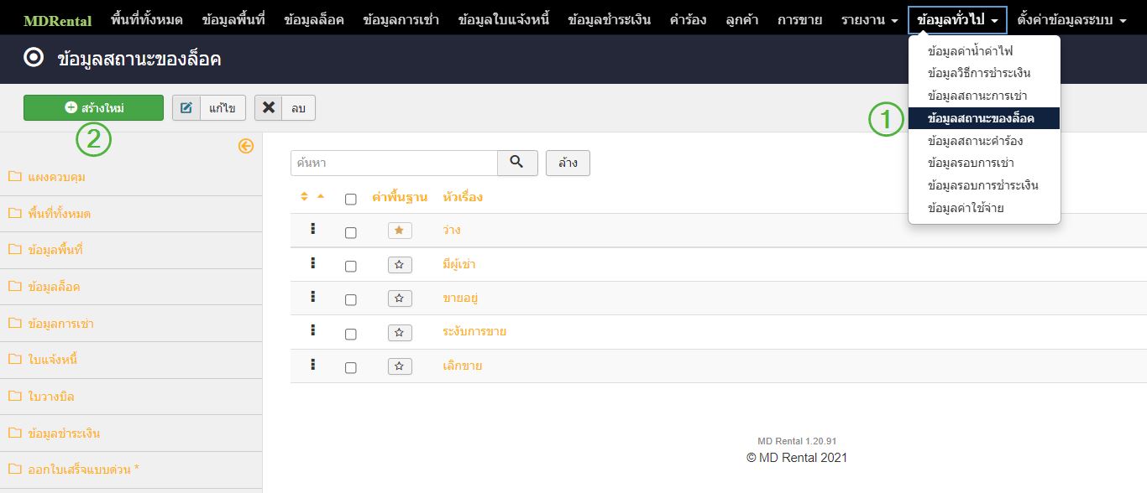This screenshot has height=493, width=1147.
Task: Open ออกใบเสร็จแบบด่วน * sidebar item
Action: pos(84,470)
